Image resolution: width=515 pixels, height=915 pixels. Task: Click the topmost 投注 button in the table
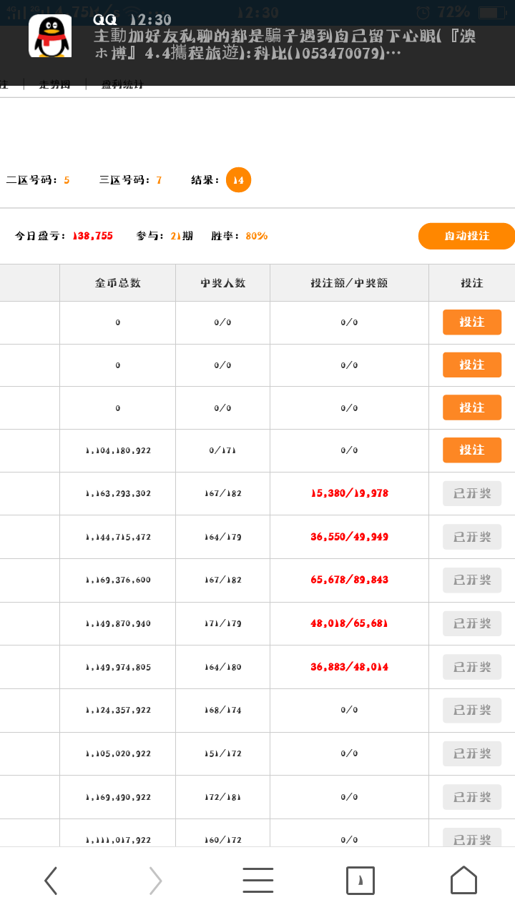(471, 322)
